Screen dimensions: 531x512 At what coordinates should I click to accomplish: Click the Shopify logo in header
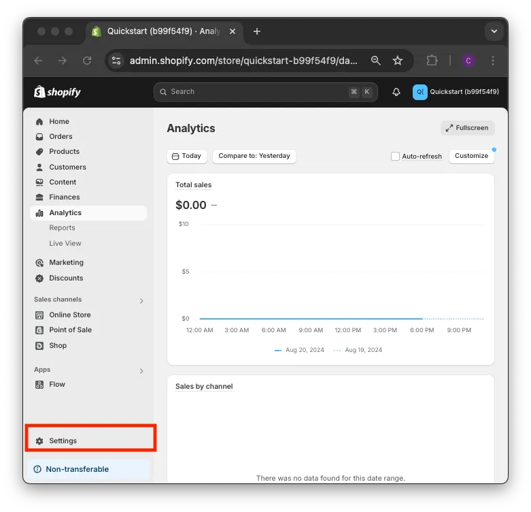point(57,92)
